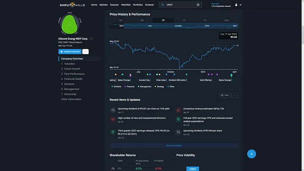Open the Watchlist menu
Screen dimensions: 304x171
tap(126, 5)
